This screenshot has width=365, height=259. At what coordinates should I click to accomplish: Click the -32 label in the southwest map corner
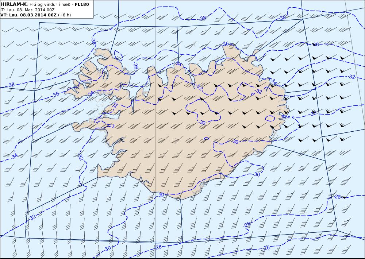tap(32, 217)
